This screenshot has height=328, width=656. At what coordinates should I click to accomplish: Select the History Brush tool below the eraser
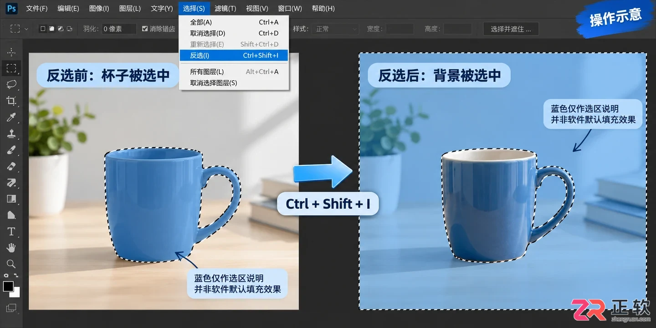pos(11,183)
